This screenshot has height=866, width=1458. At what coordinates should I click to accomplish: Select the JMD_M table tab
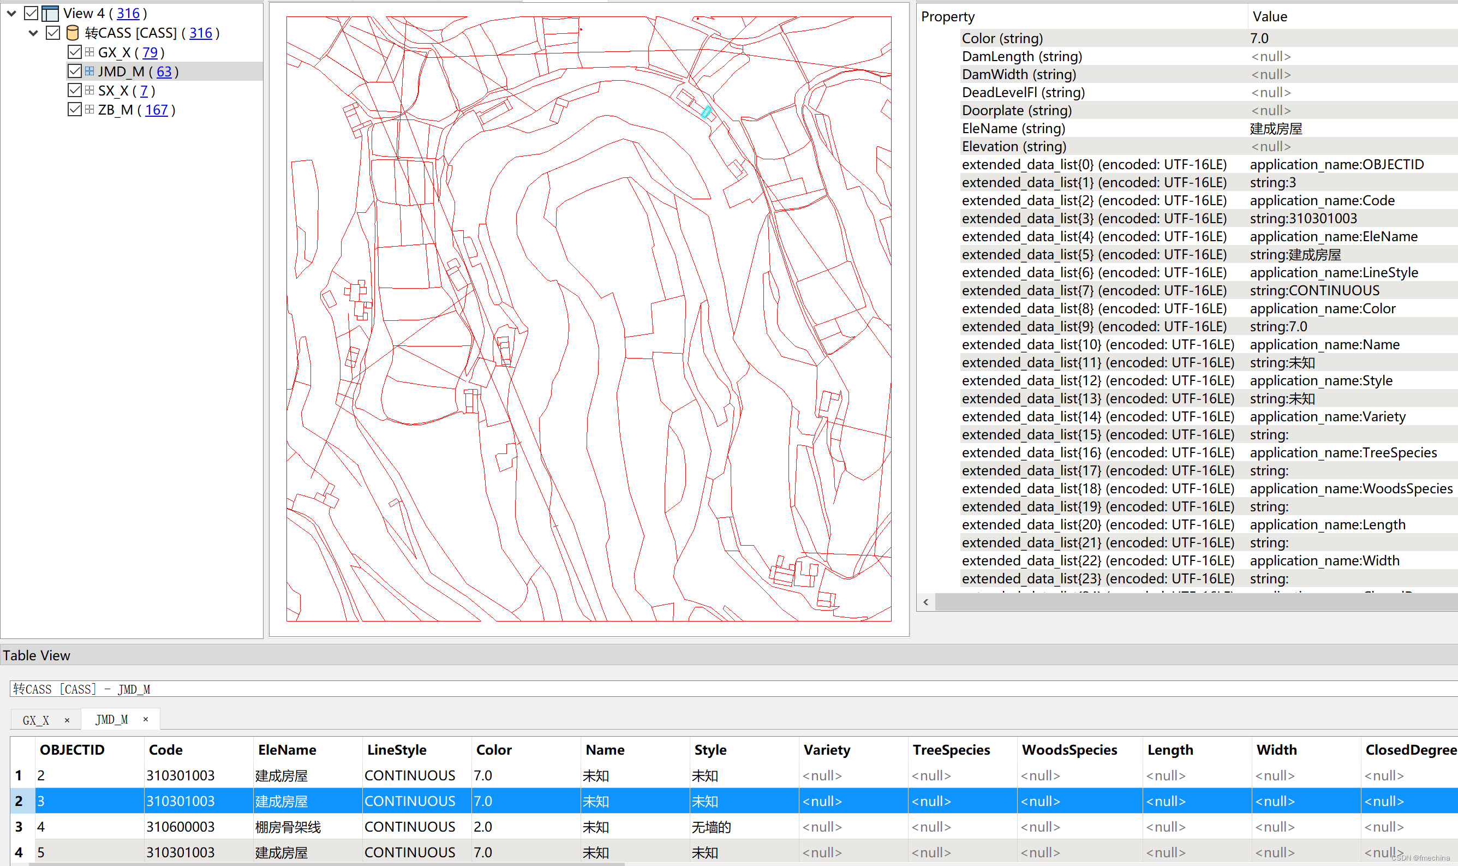111,719
